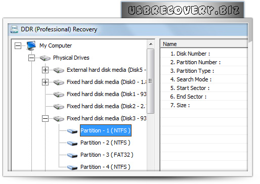Select Partition - 4 ( NTFS )
260x184 pixels.
105,167
